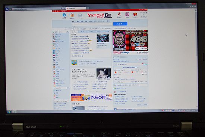Click the scrollbar down arrow
205x137 pixels.
tap(197, 107)
